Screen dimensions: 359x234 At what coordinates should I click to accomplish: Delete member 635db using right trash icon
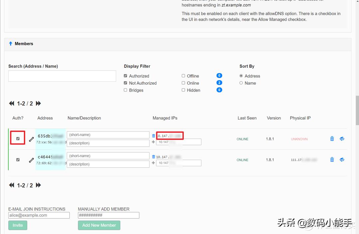pyautogui.click(x=332, y=139)
